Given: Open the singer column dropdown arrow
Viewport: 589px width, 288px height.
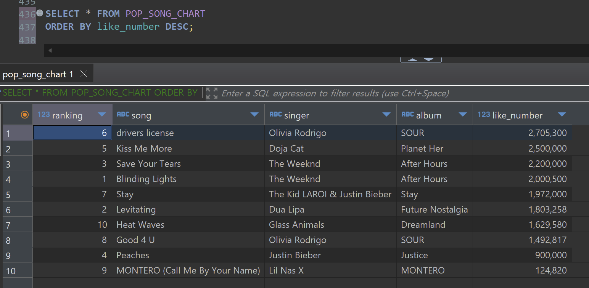Looking at the screenshot, I should click(386, 115).
